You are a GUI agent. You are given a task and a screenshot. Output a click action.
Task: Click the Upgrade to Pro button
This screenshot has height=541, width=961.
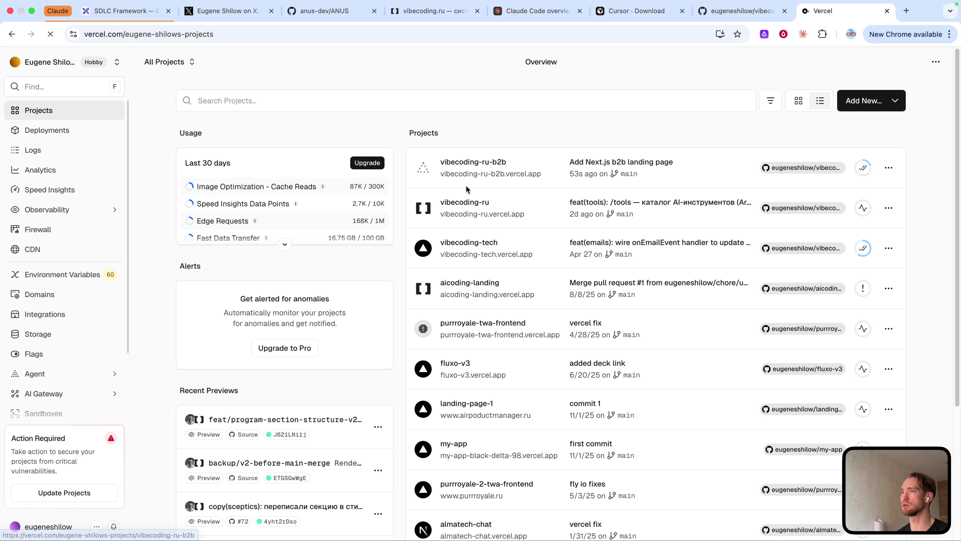click(x=285, y=348)
